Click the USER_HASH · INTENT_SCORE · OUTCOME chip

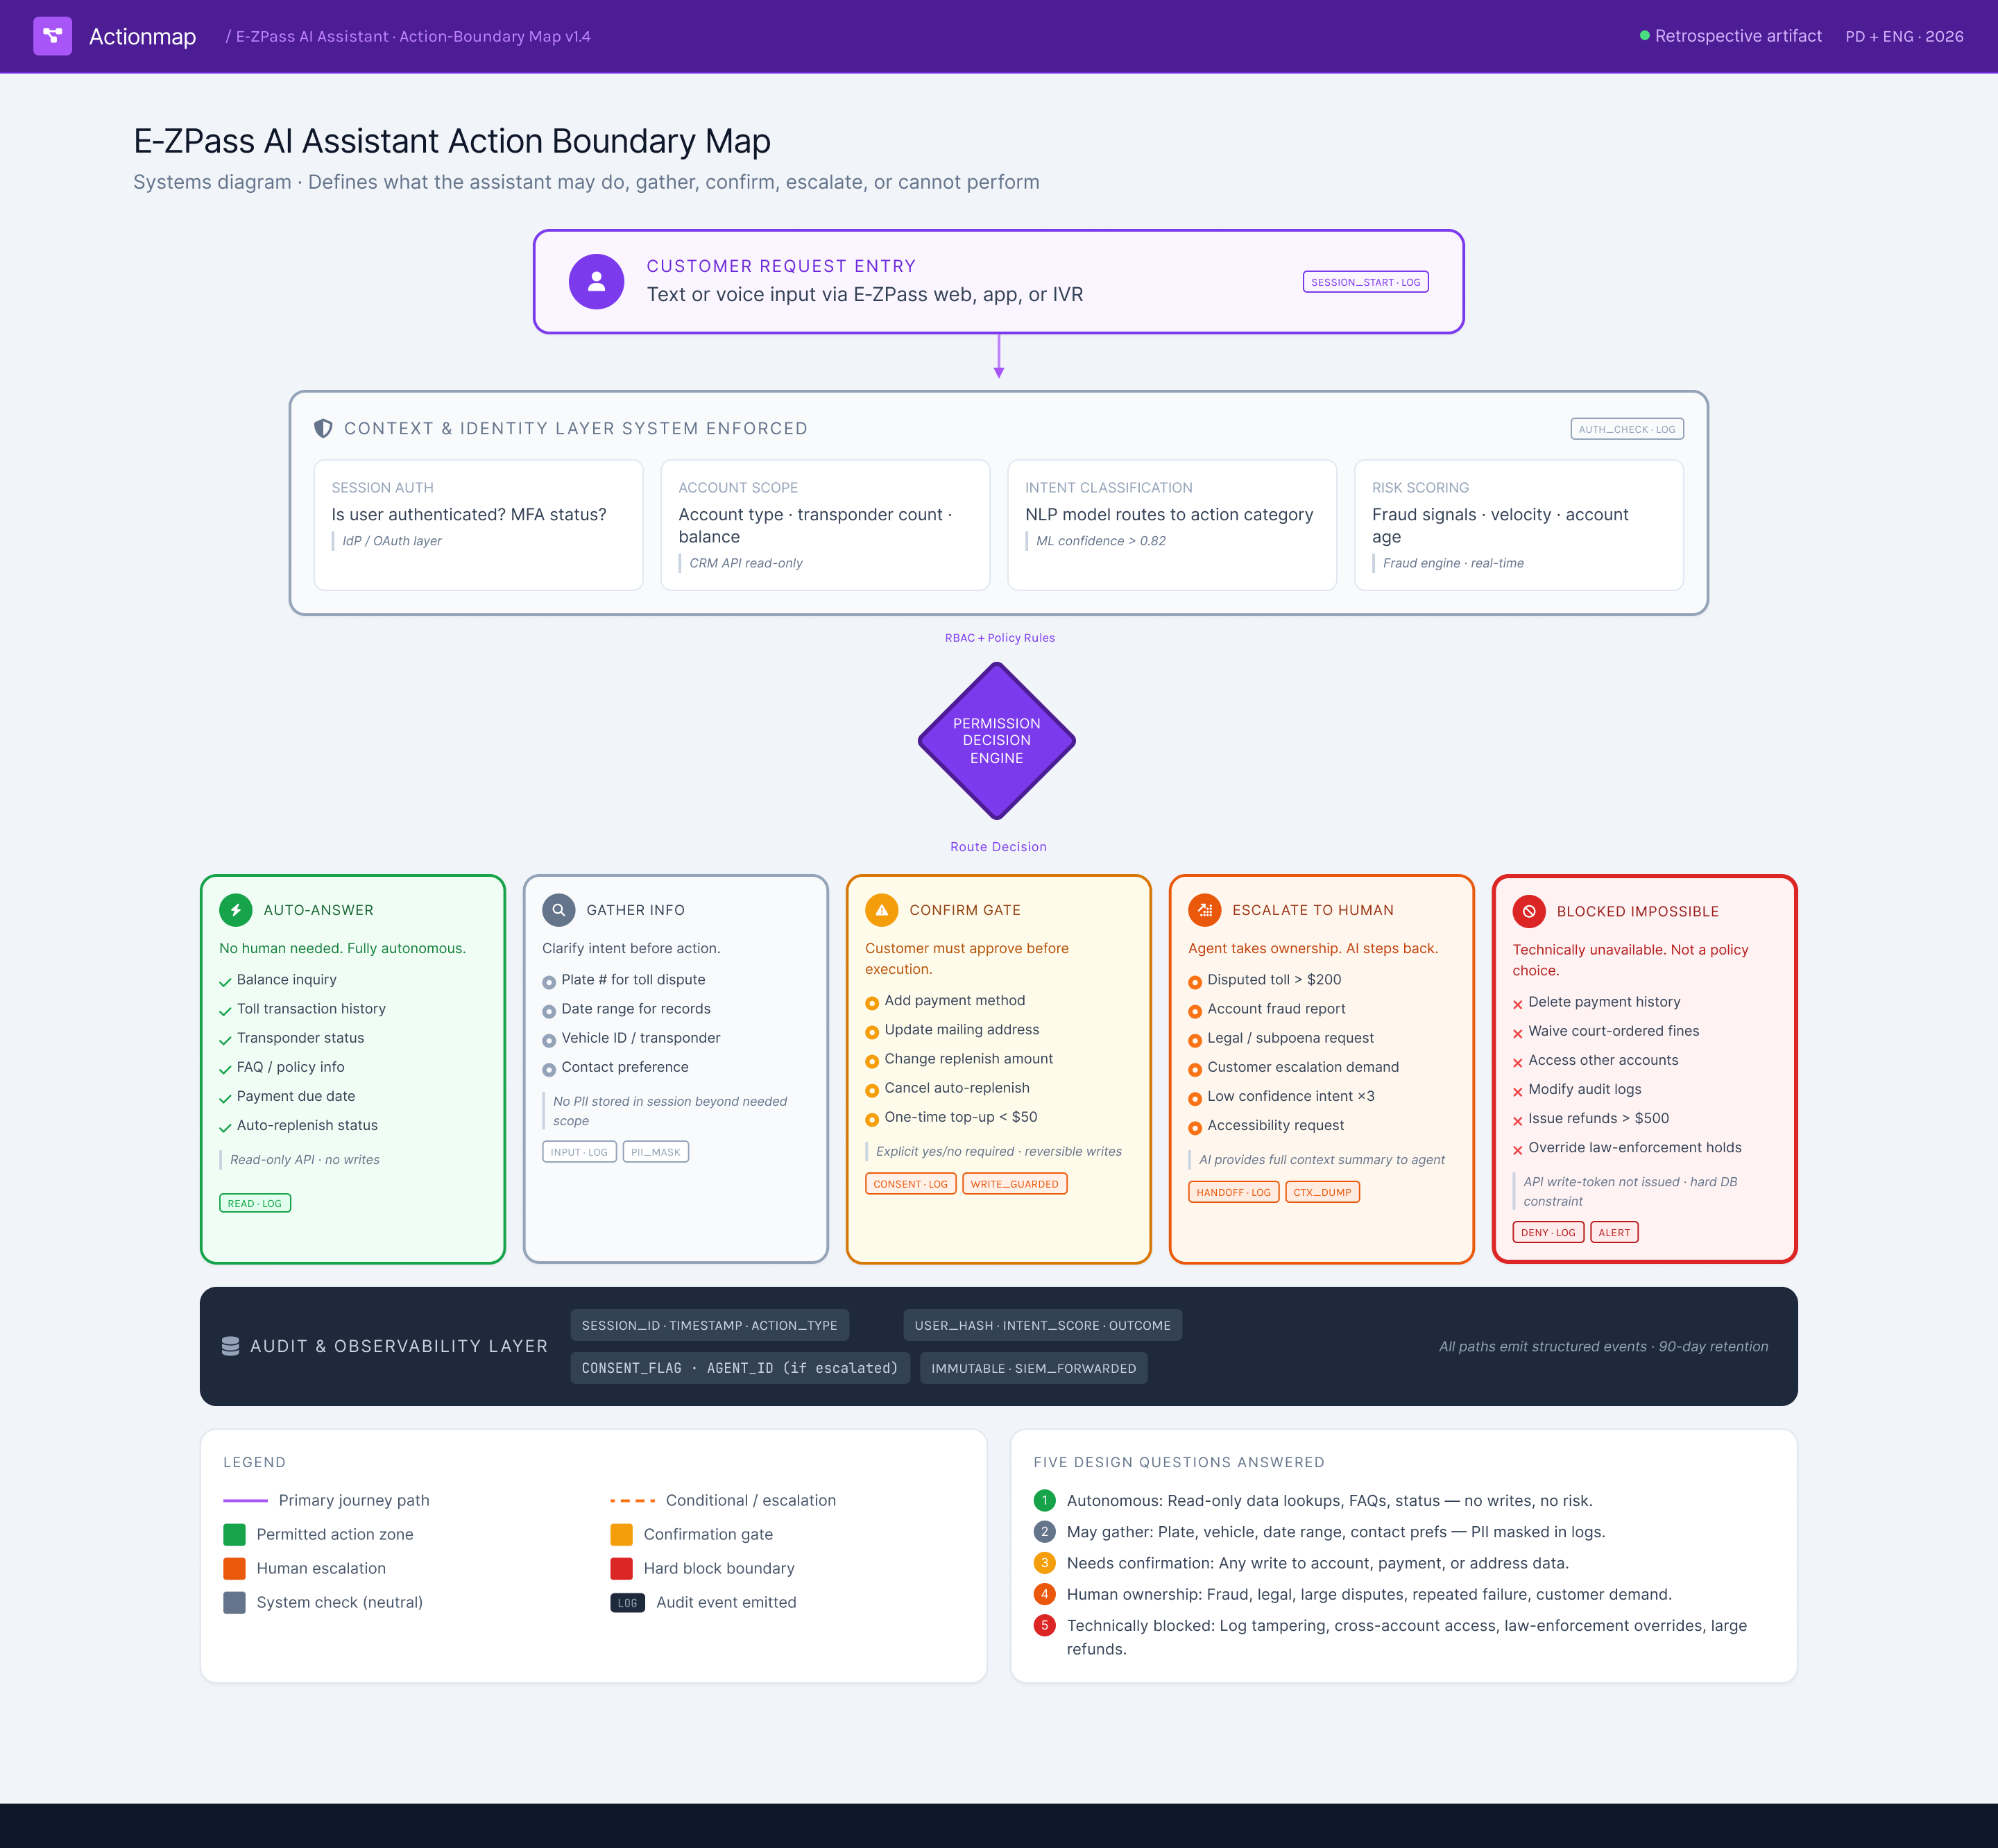(1043, 1325)
